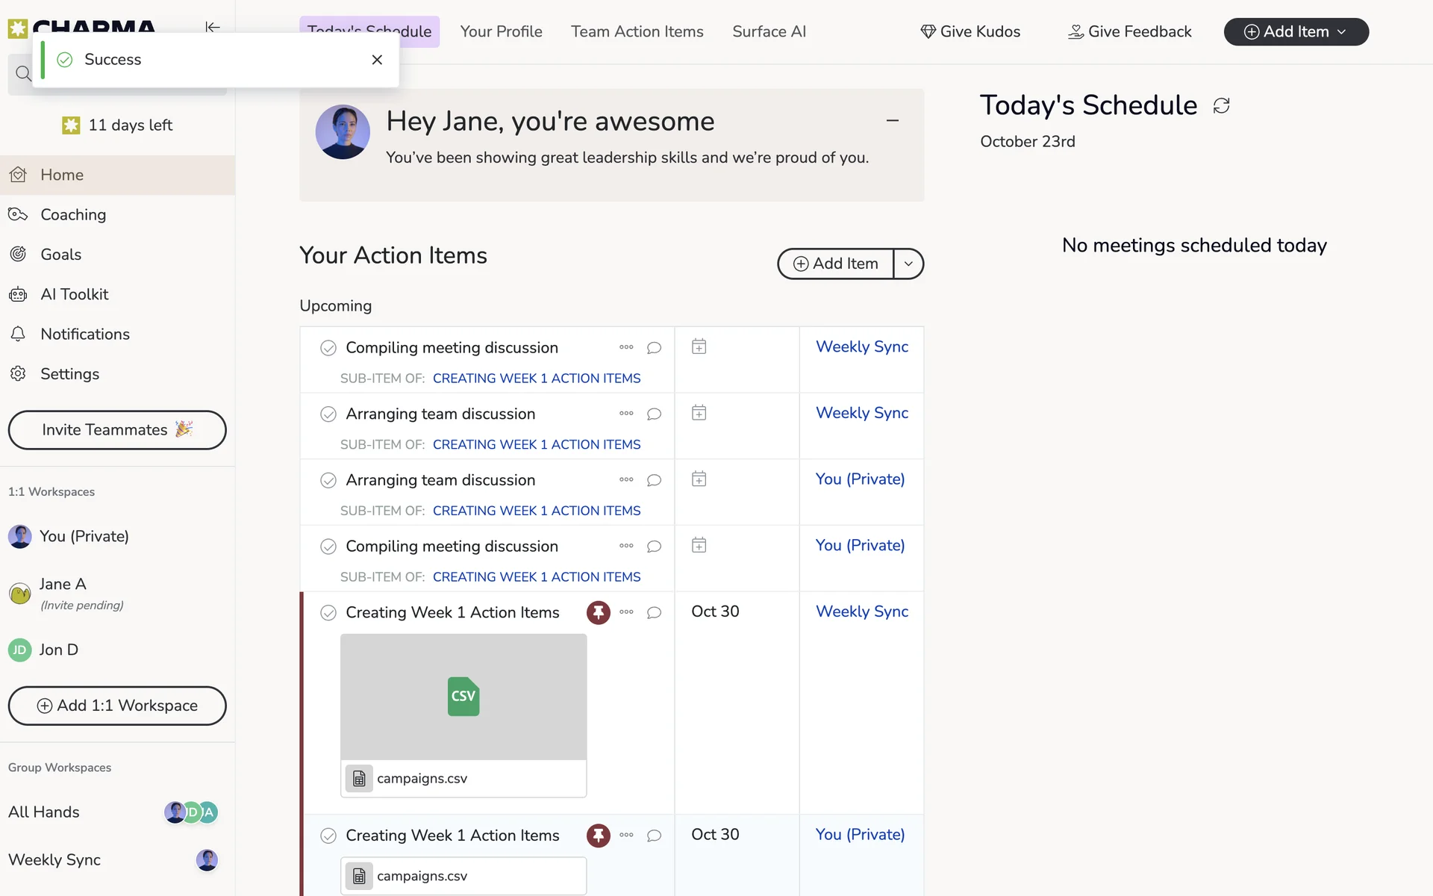The height and width of the screenshot is (896, 1433).
Task: Open Notifications from the sidebar
Action: pos(84,334)
